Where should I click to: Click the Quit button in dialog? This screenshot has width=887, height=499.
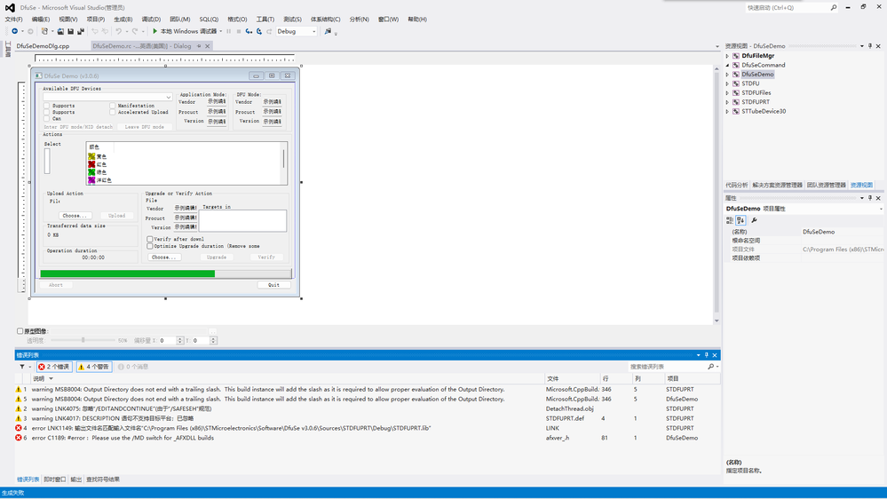point(273,285)
